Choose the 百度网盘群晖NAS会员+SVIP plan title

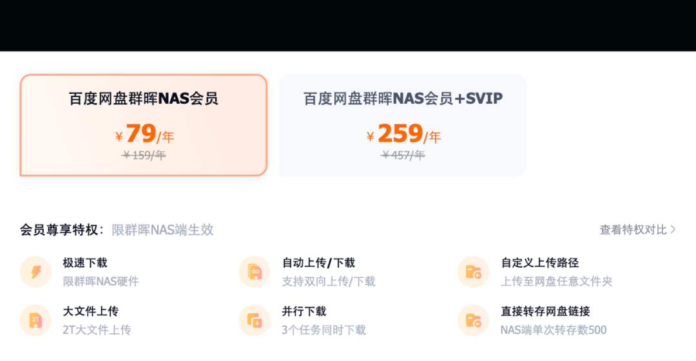pyautogui.click(x=403, y=98)
